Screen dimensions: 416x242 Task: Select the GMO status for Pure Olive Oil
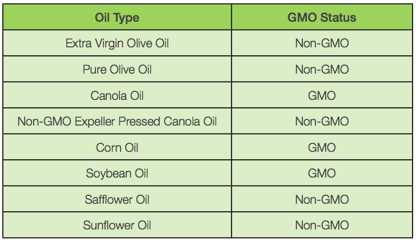click(322, 70)
